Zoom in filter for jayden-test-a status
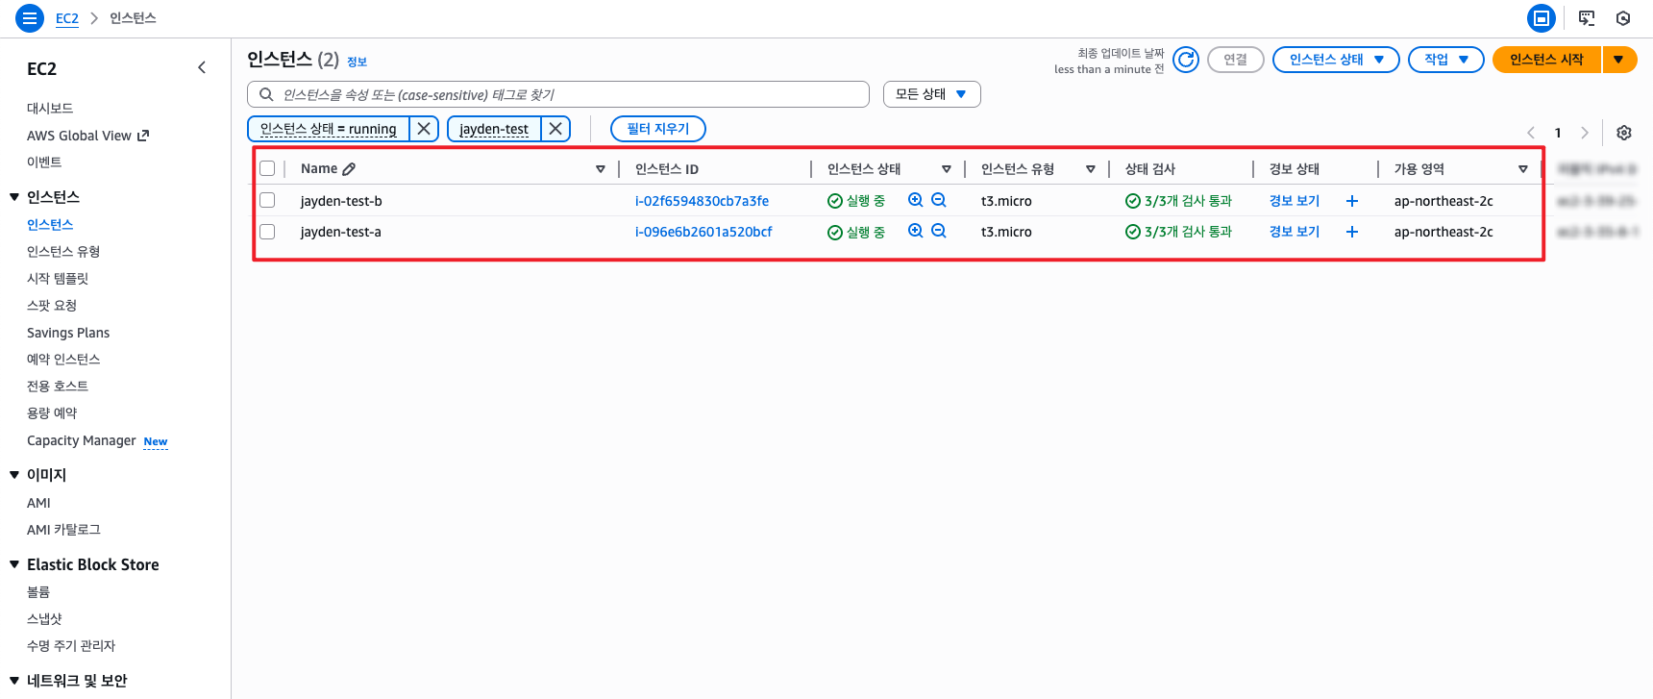Image resolution: width=1653 pixels, height=699 pixels. (916, 231)
